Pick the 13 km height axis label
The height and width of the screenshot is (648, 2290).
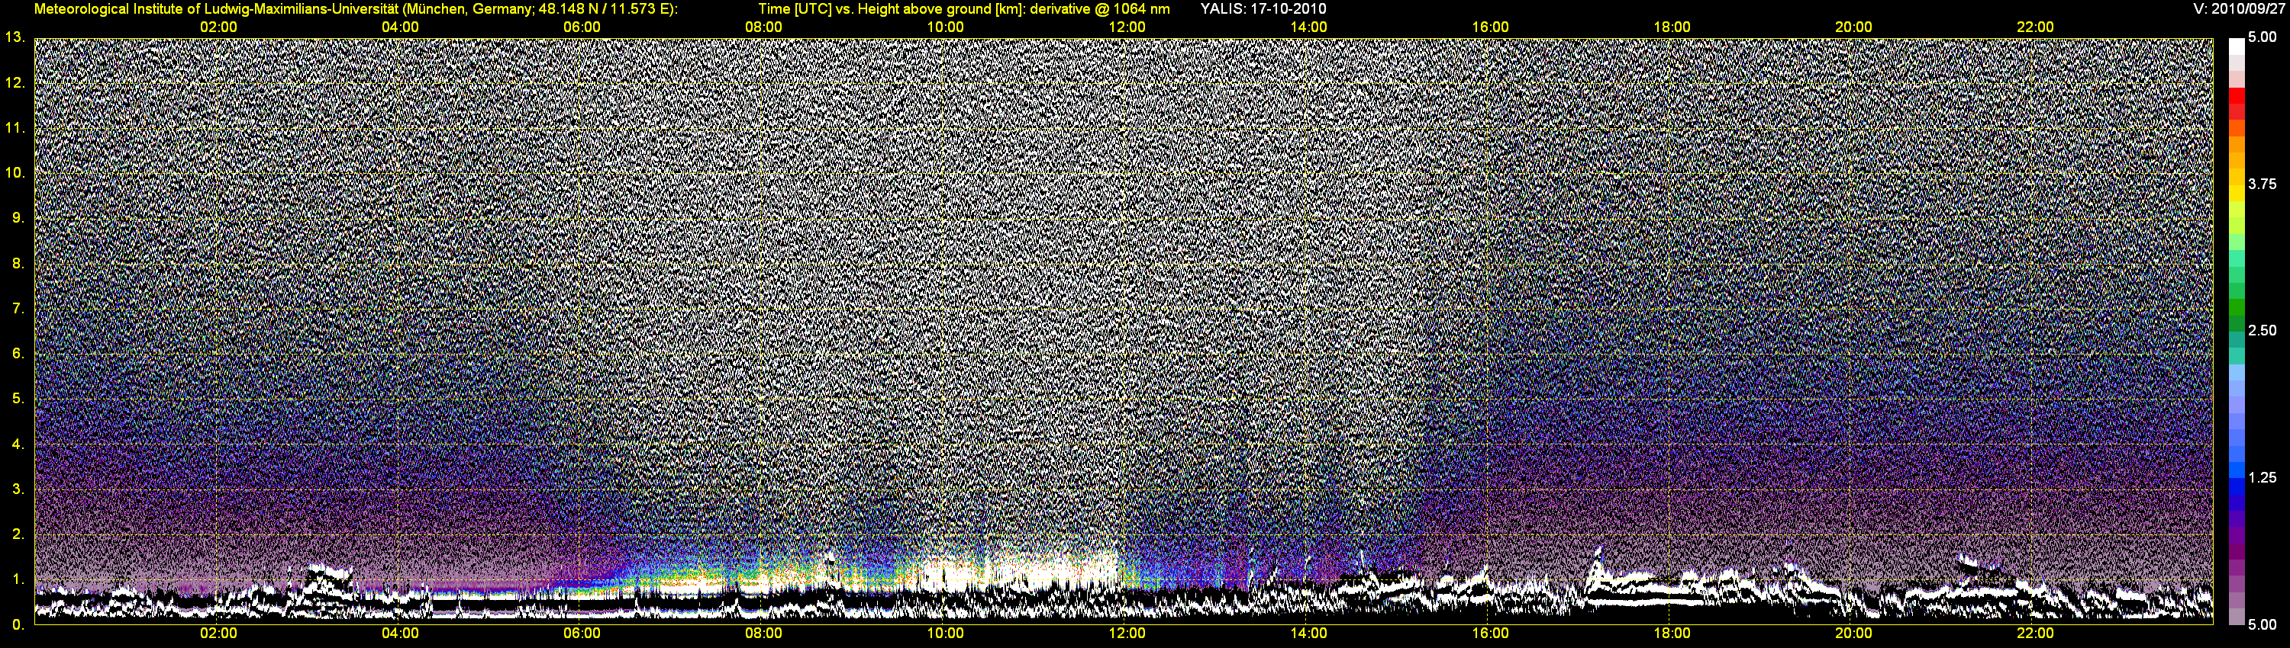(x=15, y=37)
